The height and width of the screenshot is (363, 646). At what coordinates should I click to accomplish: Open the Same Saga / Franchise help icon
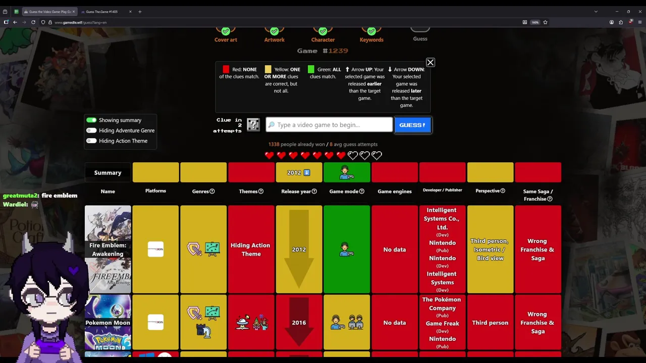(x=550, y=199)
